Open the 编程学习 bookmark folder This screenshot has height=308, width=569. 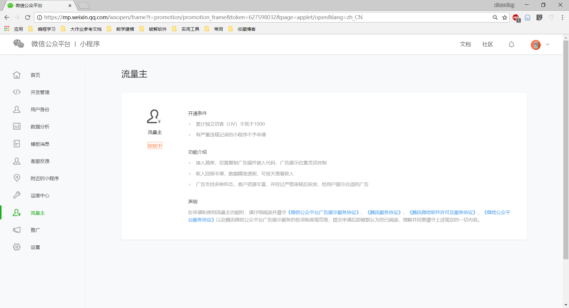pos(42,29)
